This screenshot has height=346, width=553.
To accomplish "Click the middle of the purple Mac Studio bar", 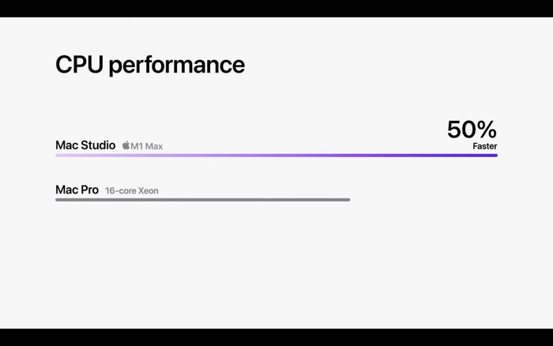I will click(x=276, y=155).
